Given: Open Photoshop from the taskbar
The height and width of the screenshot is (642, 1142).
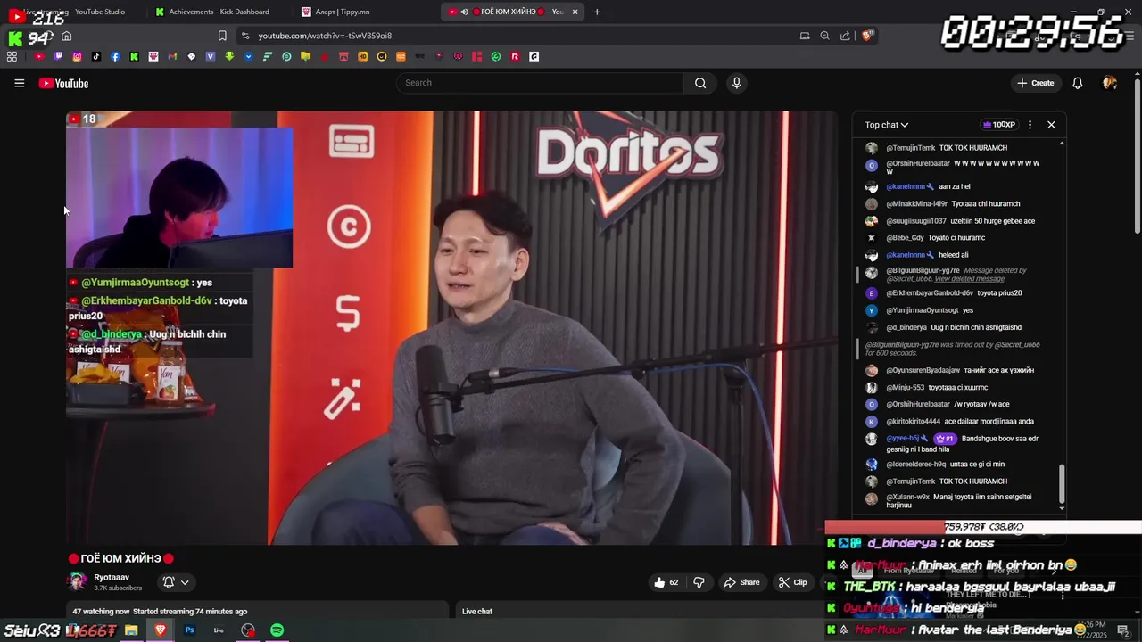Looking at the screenshot, I should (x=189, y=630).
